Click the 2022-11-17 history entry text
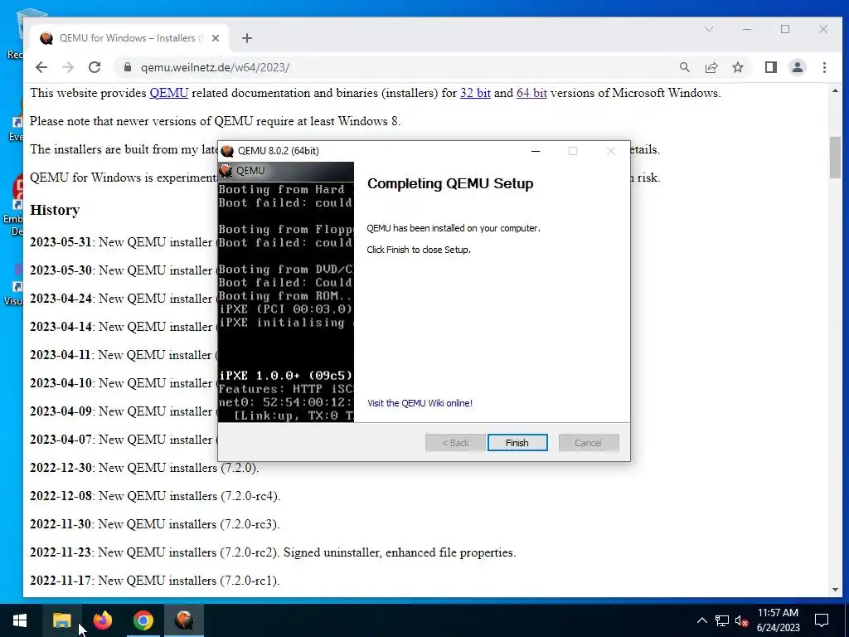Viewport: 849px width, 637px height. coord(155,580)
